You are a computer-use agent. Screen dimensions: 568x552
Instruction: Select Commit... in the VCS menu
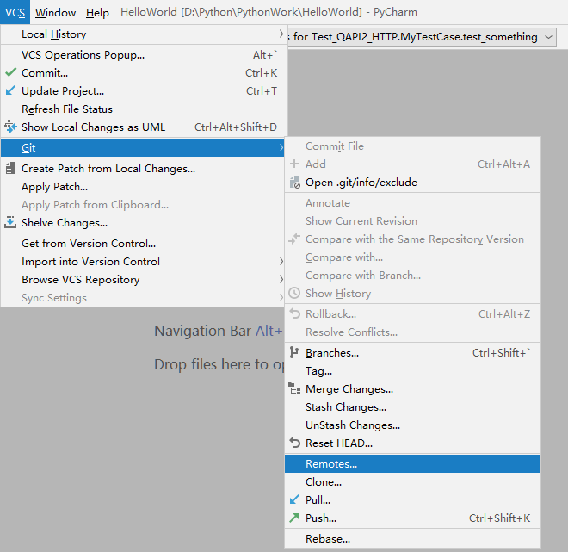pos(144,73)
